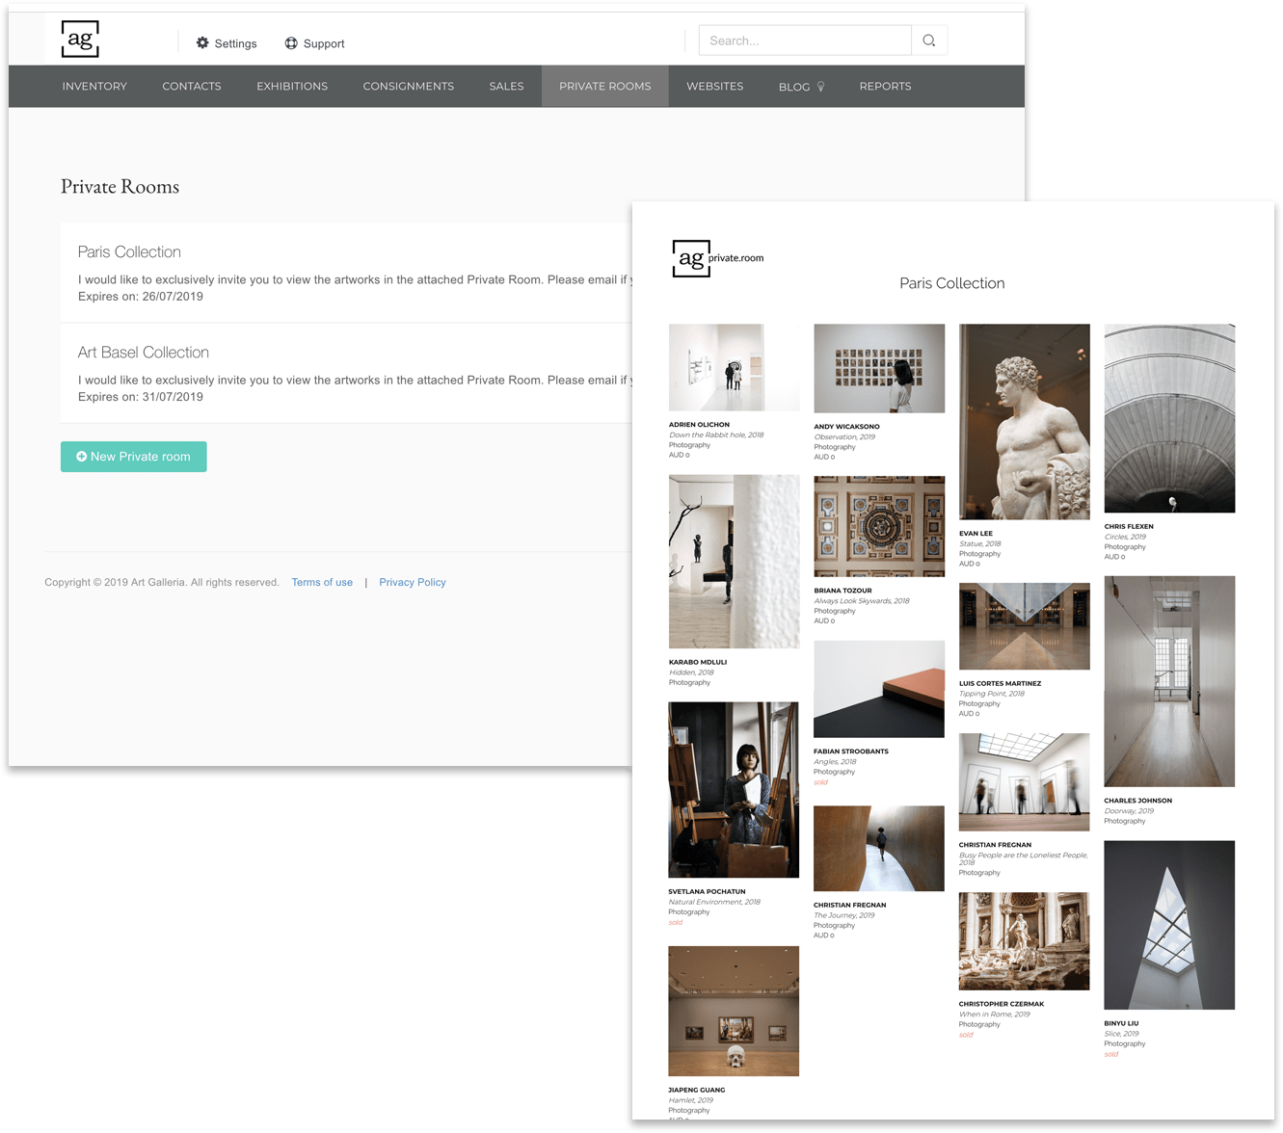The image size is (1283, 1133).
Task: Open Fabian Stroobants' Angles thumbnail
Action: [879, 689]
